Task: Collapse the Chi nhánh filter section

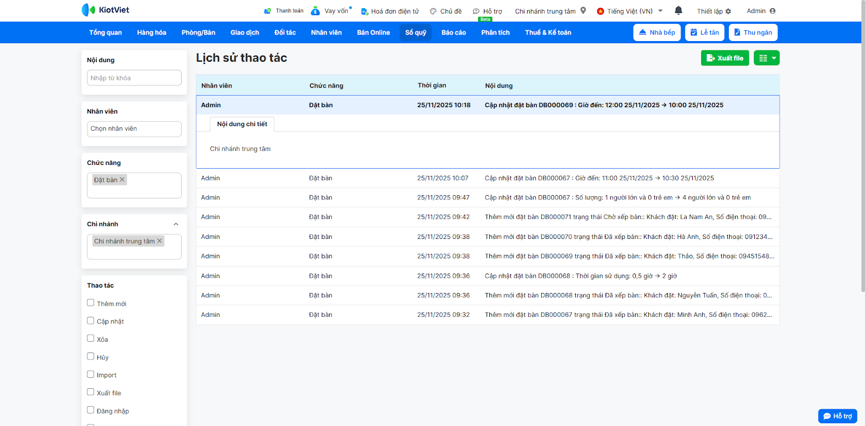Action: [176, 224]
